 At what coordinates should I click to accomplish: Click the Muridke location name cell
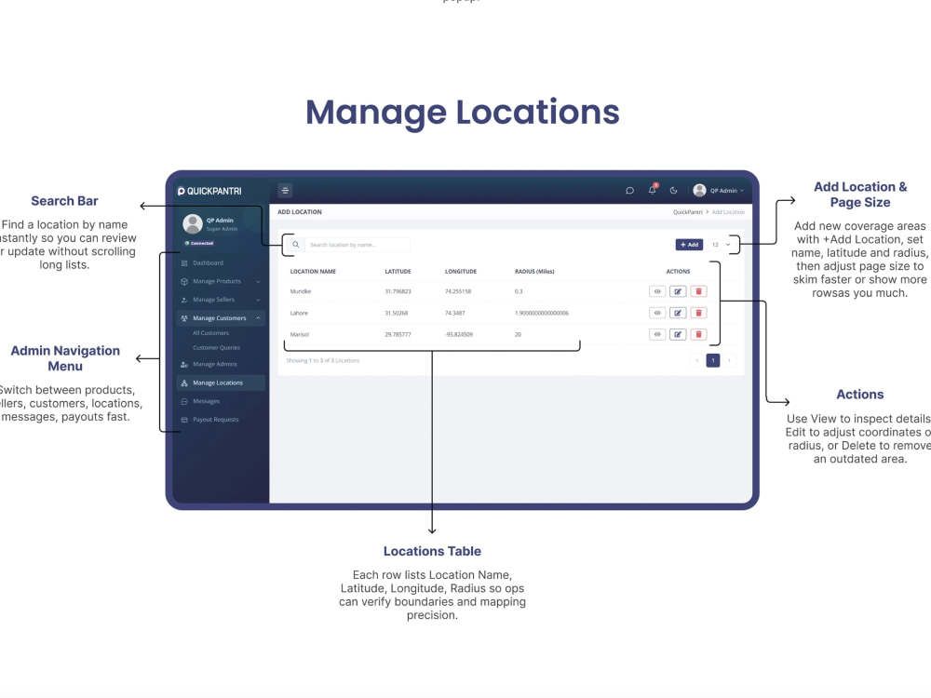[301, 291]
